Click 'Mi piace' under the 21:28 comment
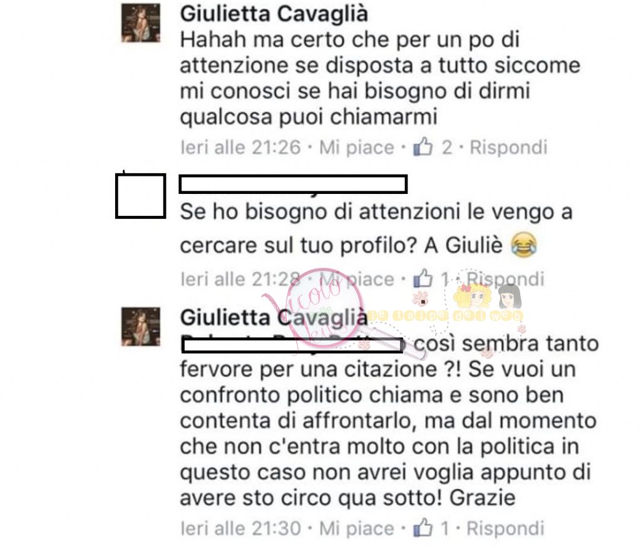The image size is (641, 548). (356, 279)
